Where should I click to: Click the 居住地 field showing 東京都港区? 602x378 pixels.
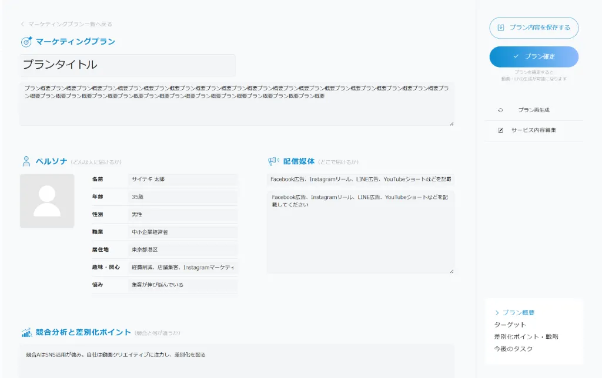[x=182, y=249]
